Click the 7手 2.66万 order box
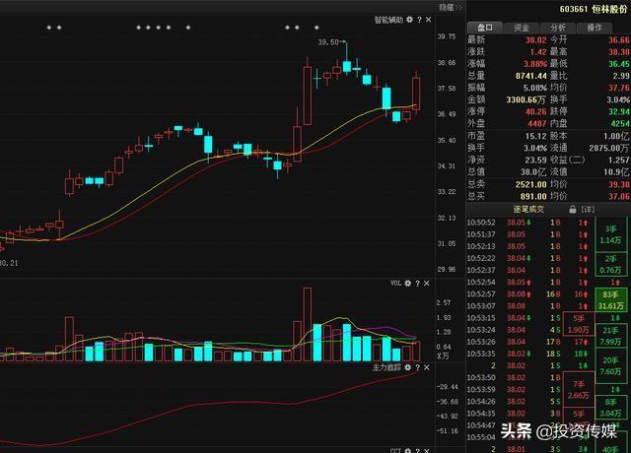Screen dimensions: 631x453 click(x=579, y=390)
